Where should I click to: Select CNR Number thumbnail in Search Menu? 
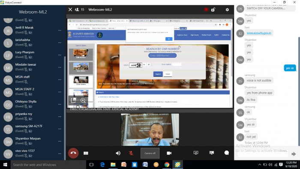[x=81, y=54]
